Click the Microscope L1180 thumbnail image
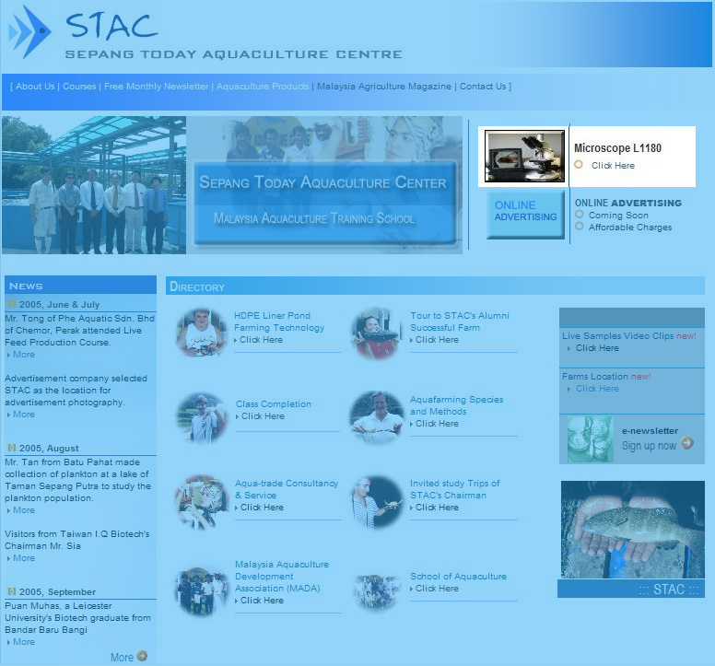 tap(524, 157)
